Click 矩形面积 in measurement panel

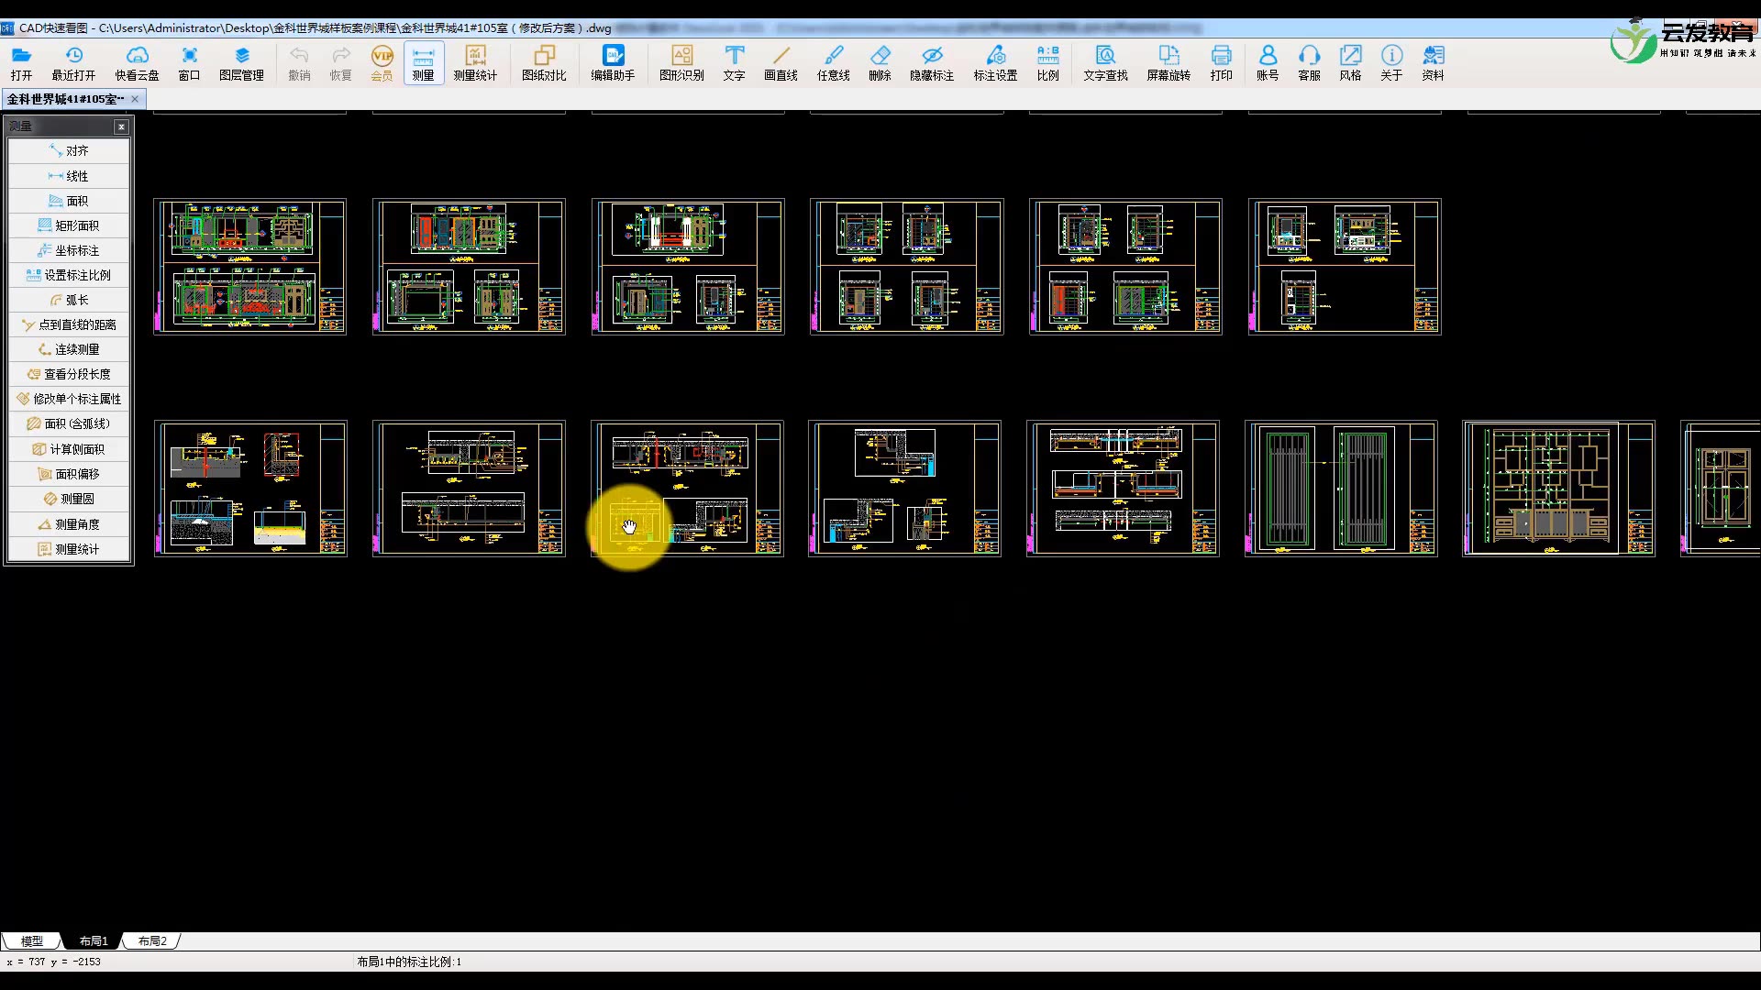pyautogui.click(x=70, y=225)
